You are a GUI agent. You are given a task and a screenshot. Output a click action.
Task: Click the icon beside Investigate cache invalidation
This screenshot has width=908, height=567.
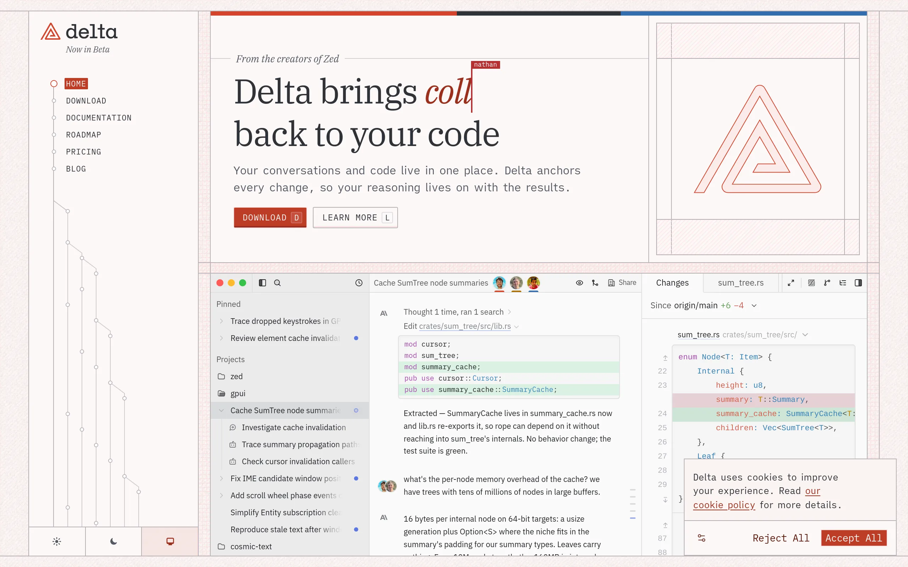(233, 427)
